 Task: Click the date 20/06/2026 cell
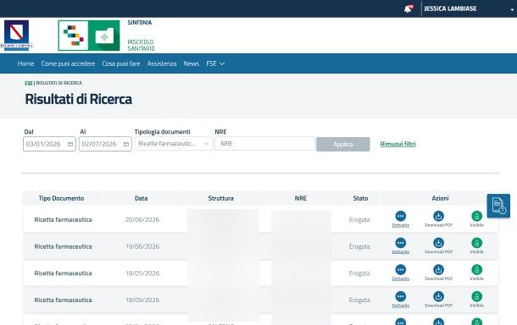click(x=142, y=220)
